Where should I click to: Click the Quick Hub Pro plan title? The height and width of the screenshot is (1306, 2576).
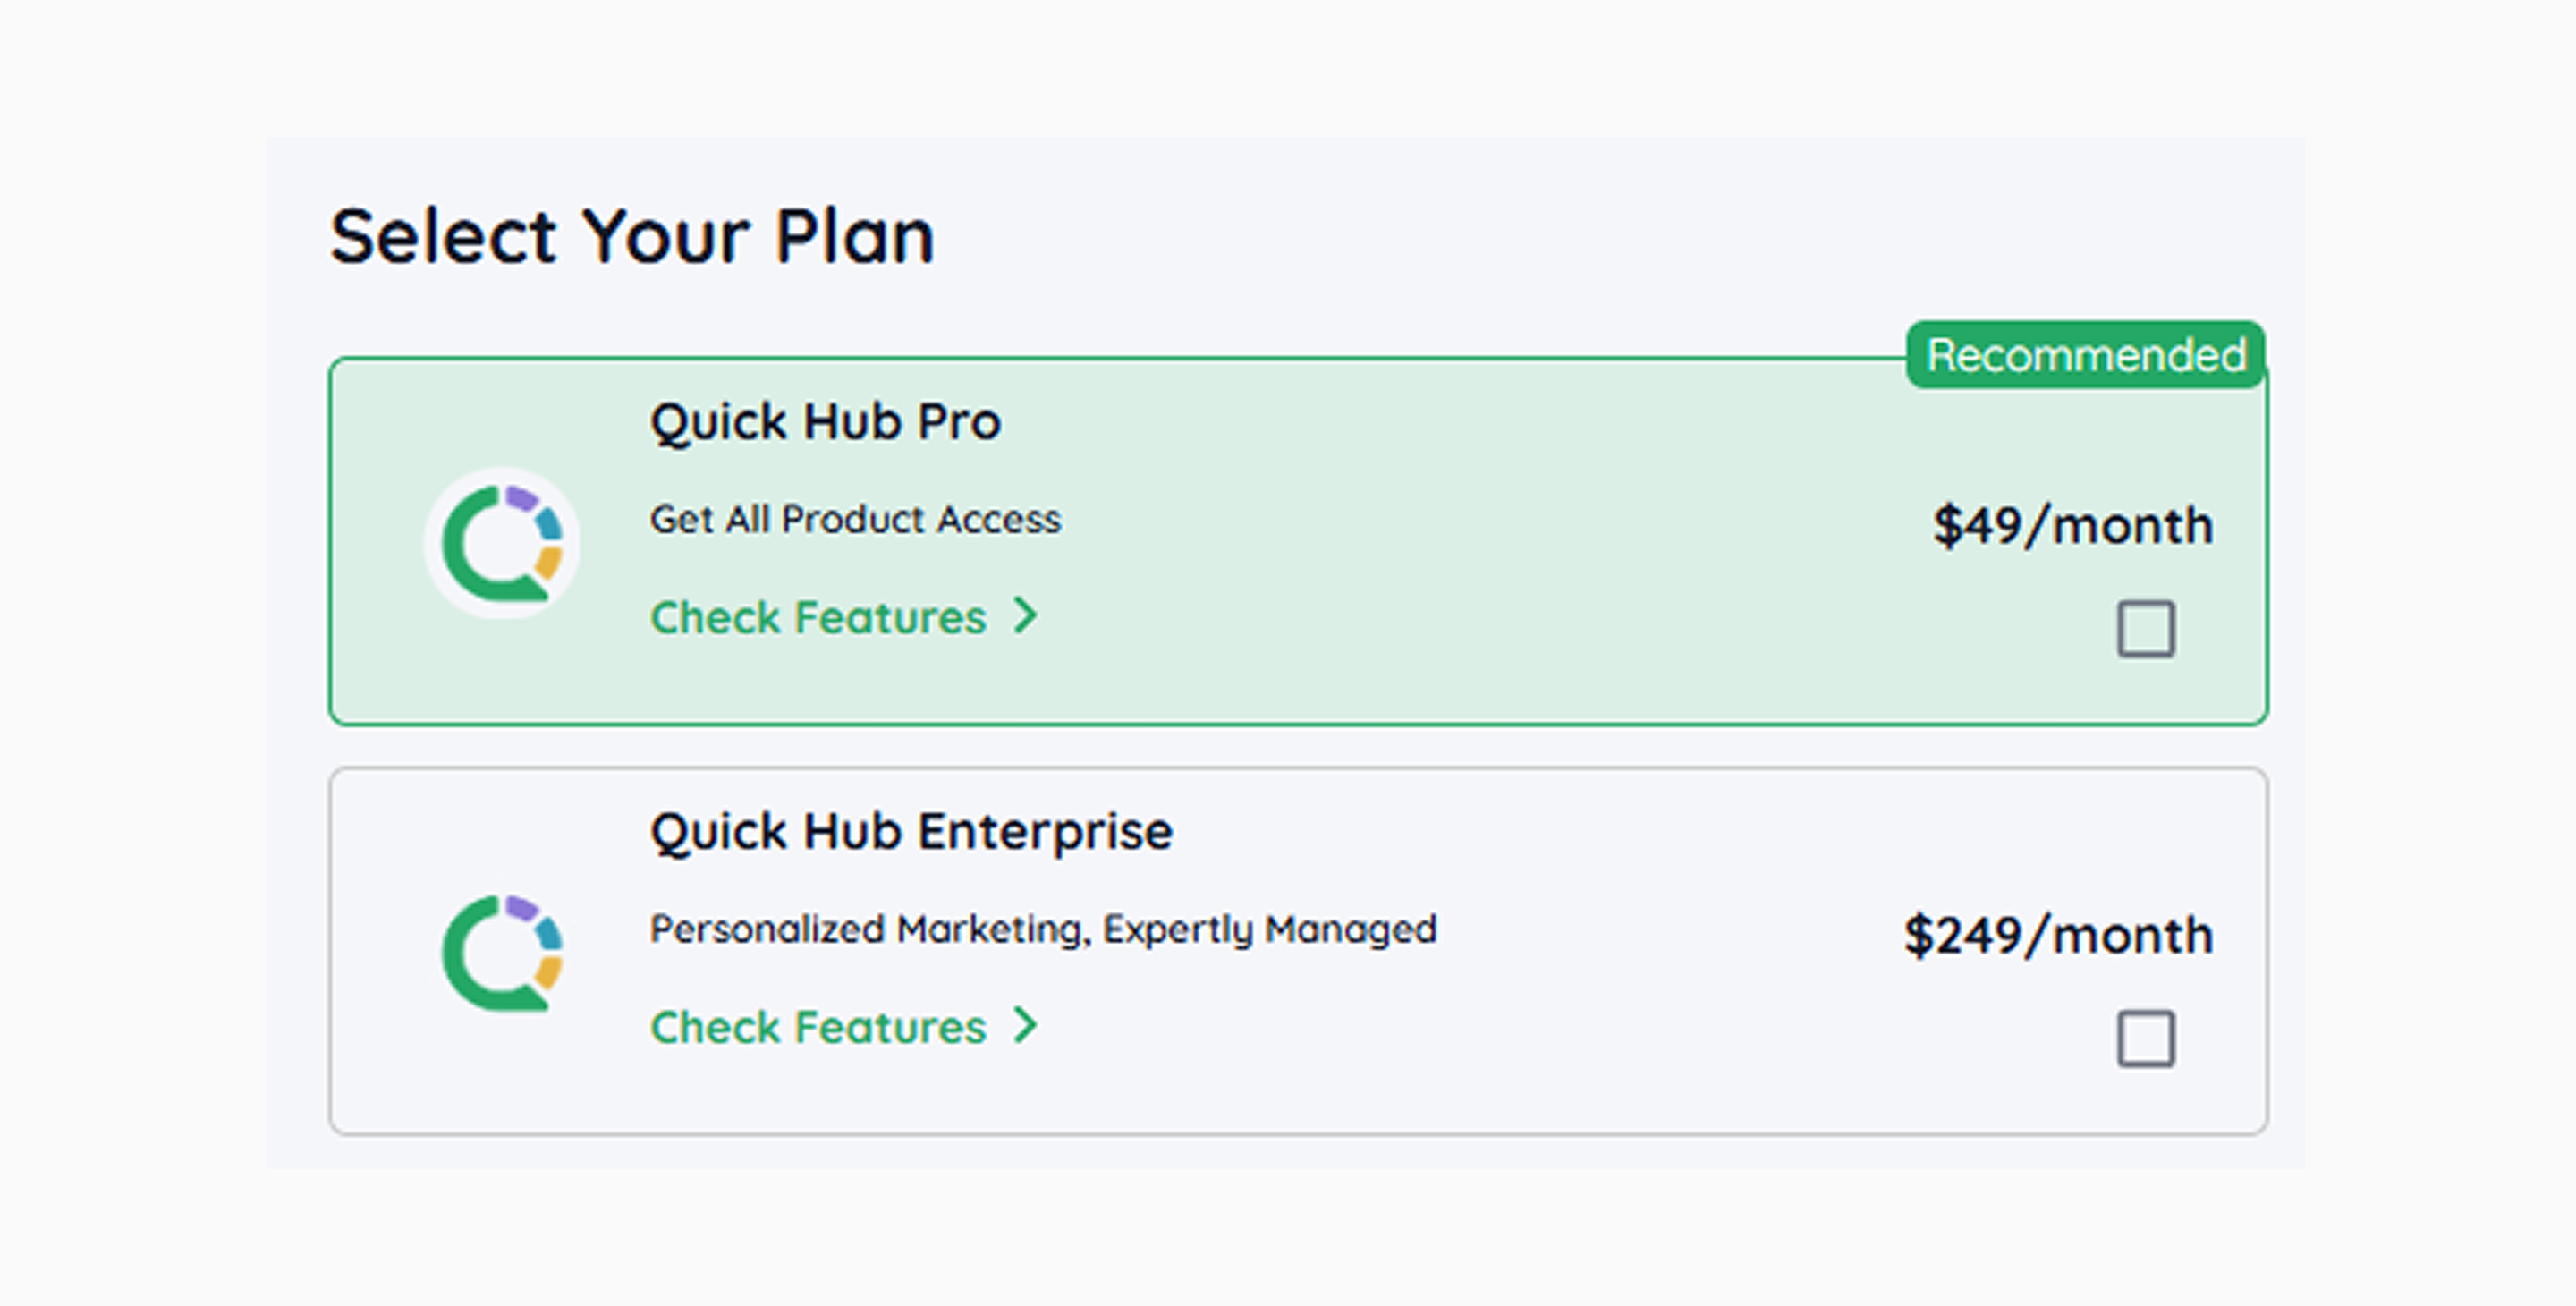click(825, 421)
